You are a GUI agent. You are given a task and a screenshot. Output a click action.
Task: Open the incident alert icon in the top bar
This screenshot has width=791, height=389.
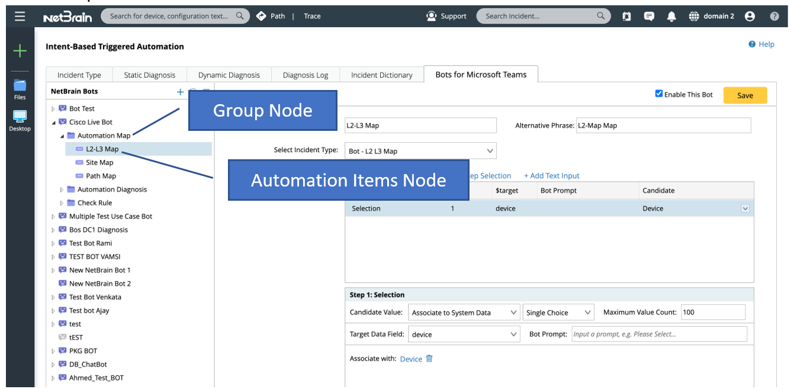click(x=626, y=17)
